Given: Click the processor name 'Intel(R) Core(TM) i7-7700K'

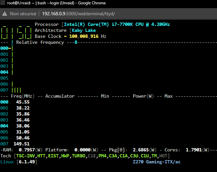Looking at the screenshot, I should point(98,25).
